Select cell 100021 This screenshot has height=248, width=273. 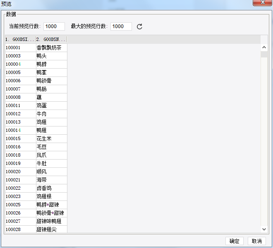click(x=21, y=180)
